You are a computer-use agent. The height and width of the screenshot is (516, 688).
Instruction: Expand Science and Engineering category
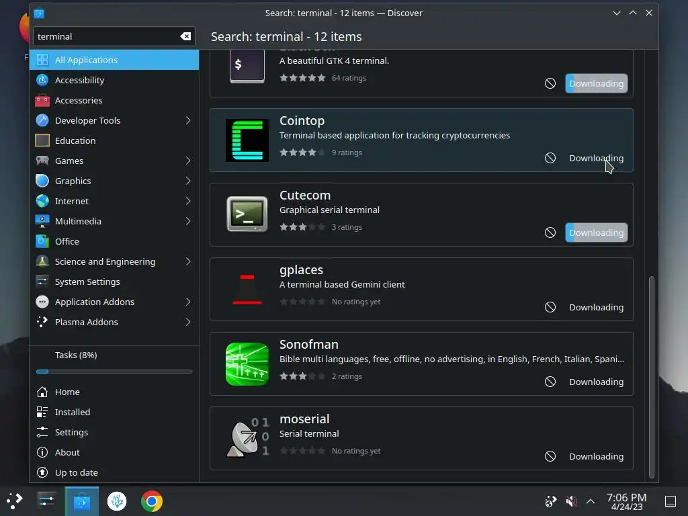click(188, 261)
